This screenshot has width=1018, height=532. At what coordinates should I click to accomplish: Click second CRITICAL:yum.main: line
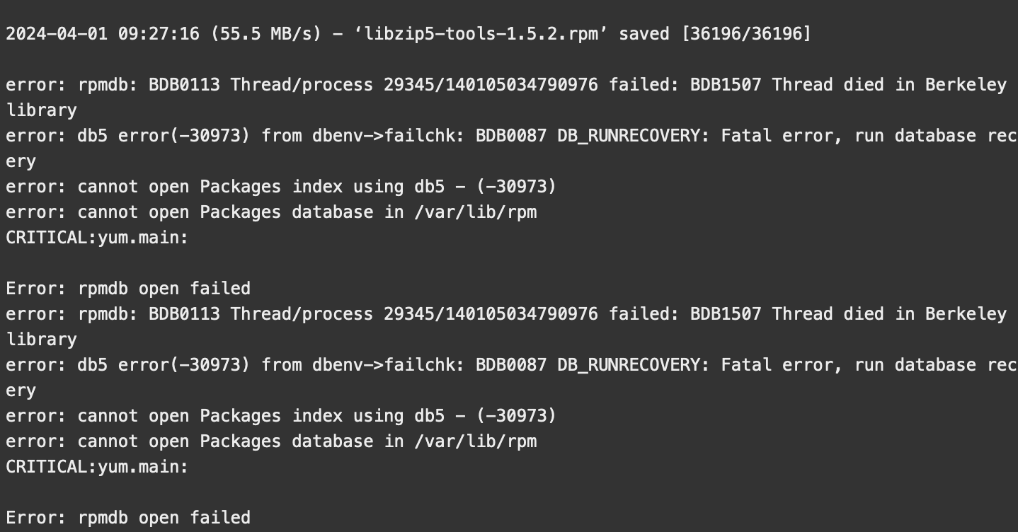coord(97,467)
